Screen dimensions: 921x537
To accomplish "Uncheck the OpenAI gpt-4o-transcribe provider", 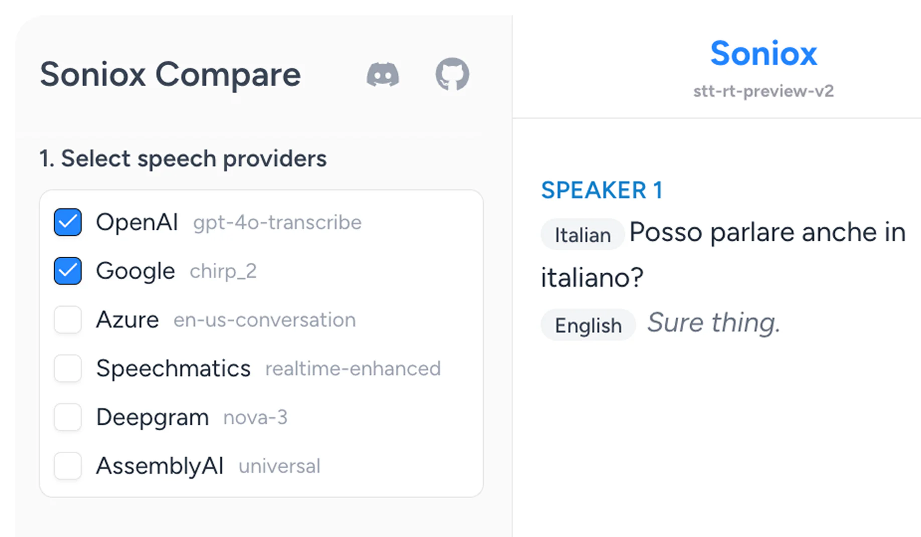I will [68, 222].
